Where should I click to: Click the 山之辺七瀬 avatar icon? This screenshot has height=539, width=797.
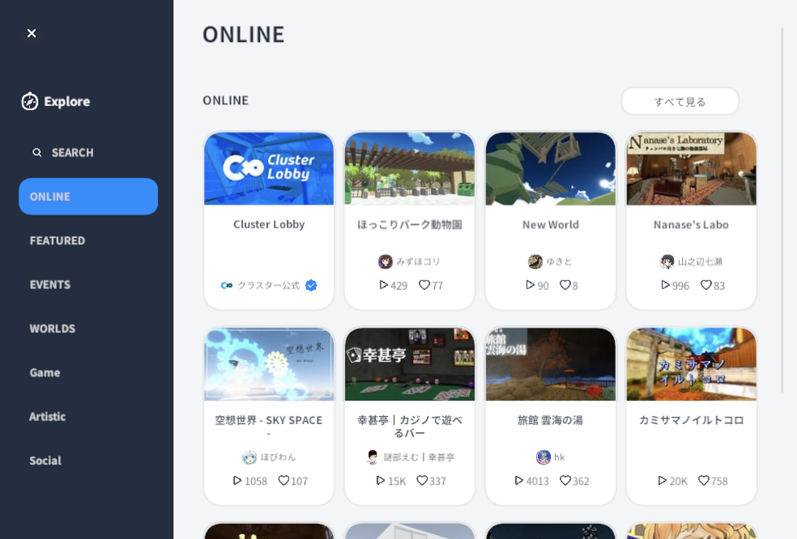point(667,261)
